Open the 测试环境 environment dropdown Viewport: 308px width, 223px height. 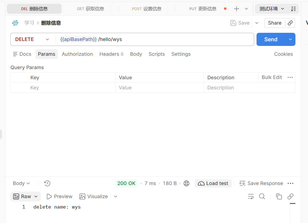(272, 9)
